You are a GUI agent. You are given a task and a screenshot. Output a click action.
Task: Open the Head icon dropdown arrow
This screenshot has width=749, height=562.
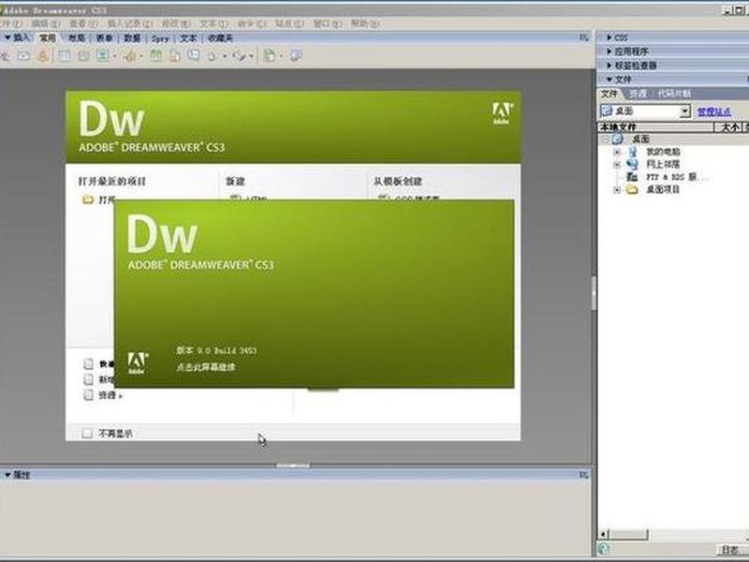pos(225,57)
